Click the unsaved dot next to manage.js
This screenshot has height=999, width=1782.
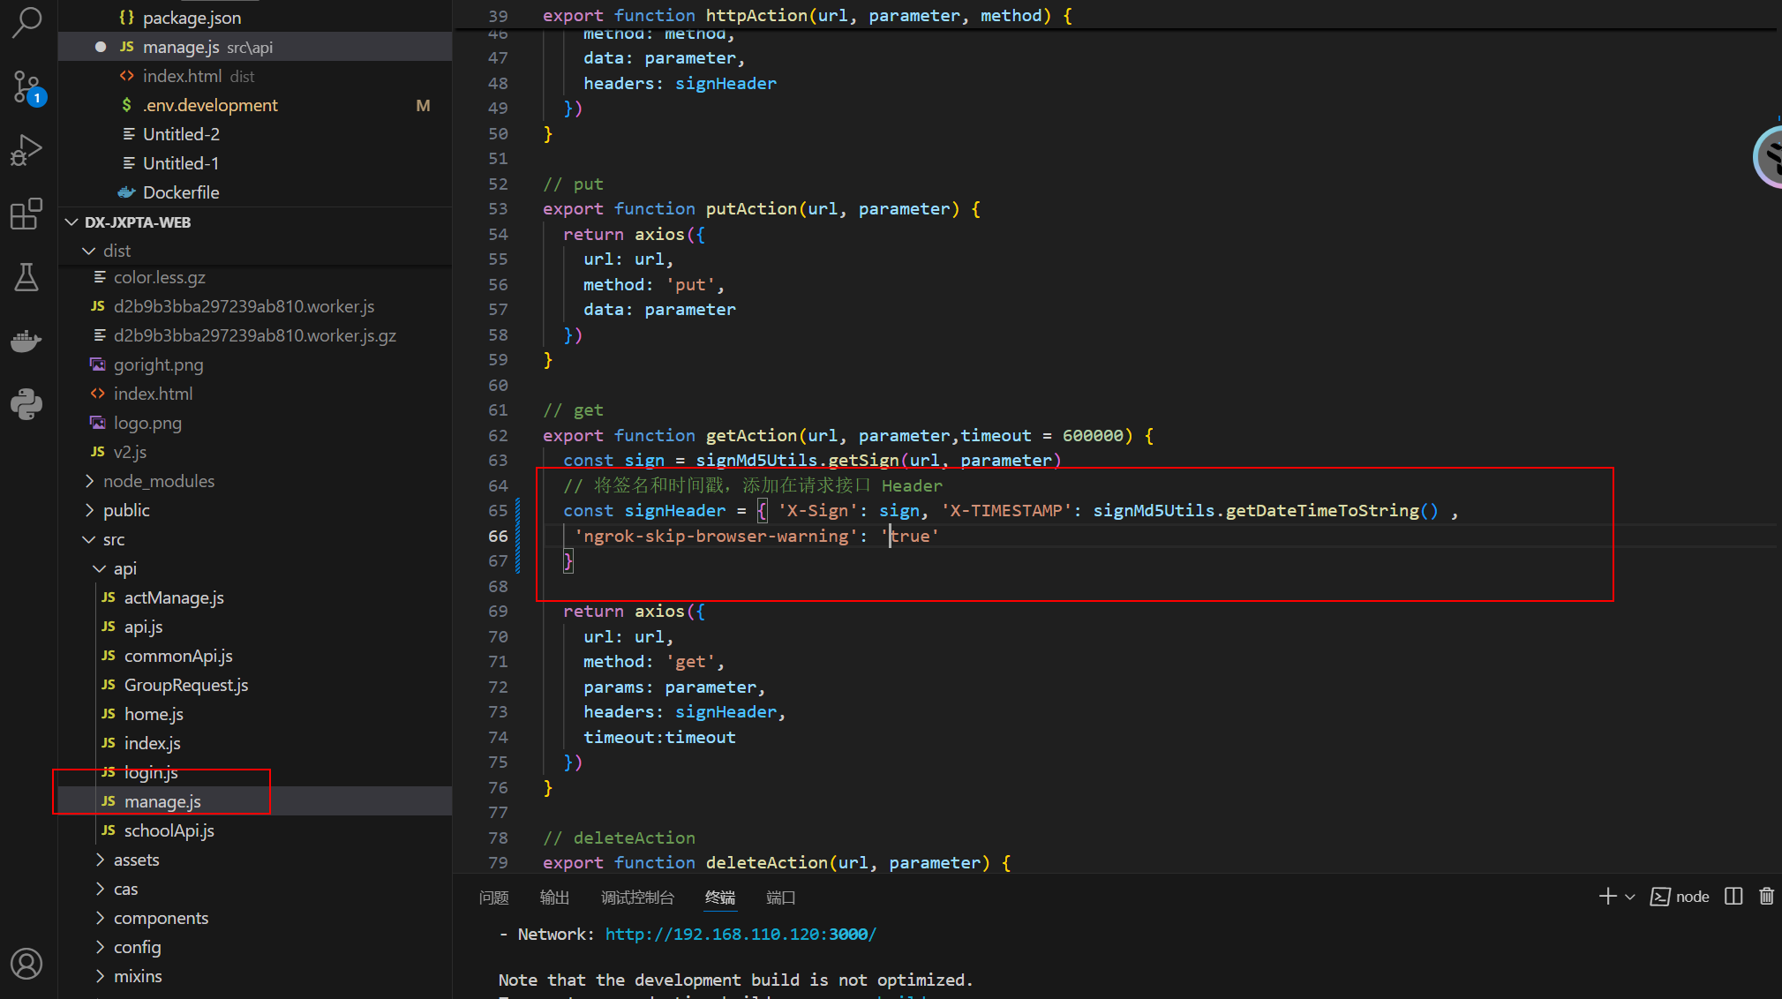(x=101, y=47)
